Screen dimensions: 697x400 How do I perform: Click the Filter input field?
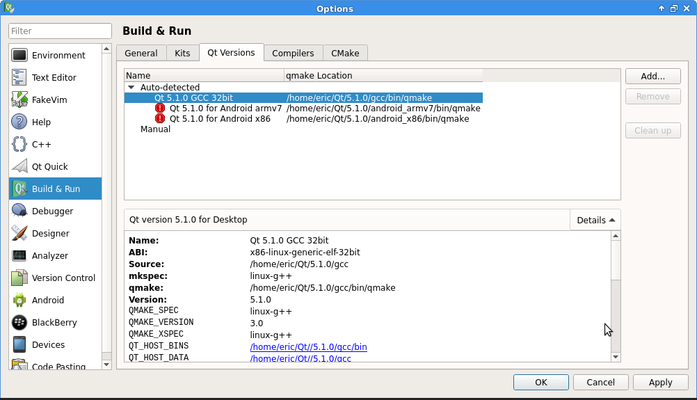tap(60, 31)
